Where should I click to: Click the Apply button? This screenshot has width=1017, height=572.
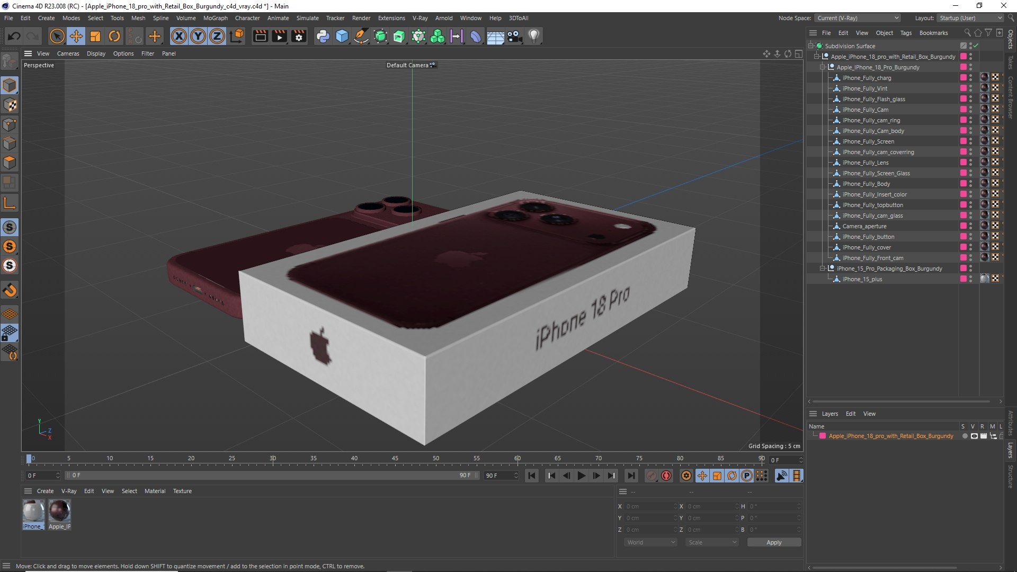[774, 542]
